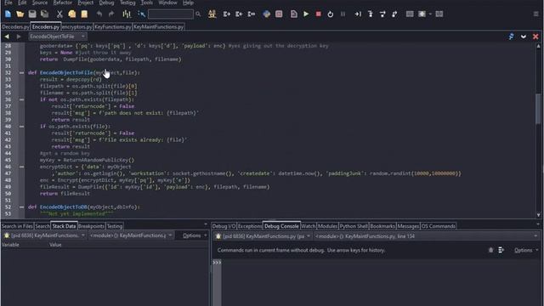Screen dimensions: 544x306
Task: Open the Debug menu
Action: point(106,3)
